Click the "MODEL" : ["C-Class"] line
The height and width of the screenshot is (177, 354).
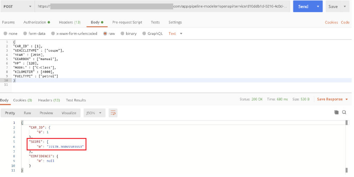34,68
